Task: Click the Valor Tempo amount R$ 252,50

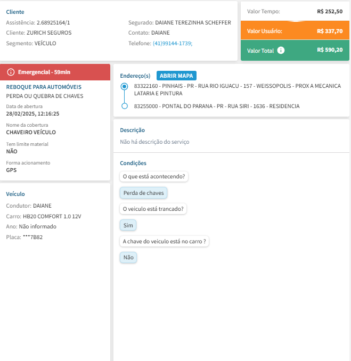Action: point(329,11)
